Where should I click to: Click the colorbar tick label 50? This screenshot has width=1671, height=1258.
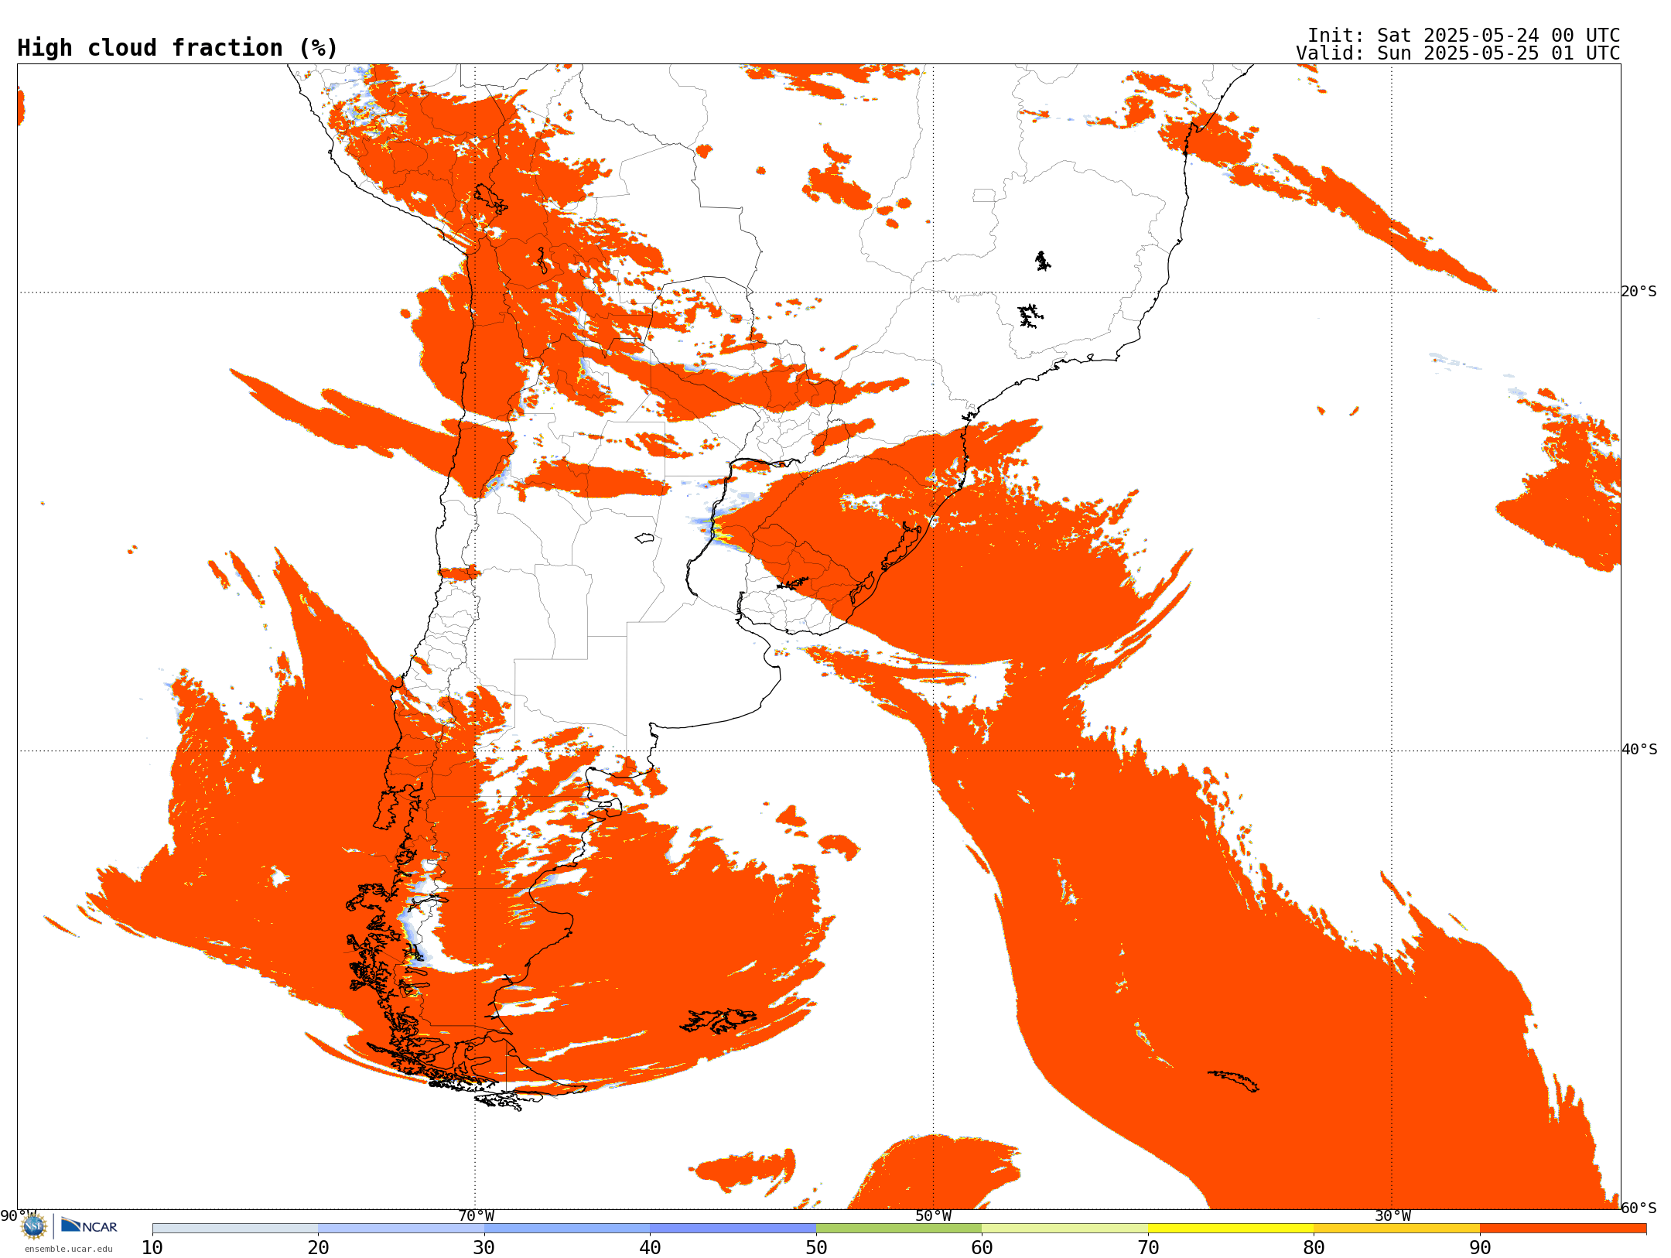(816, 1247)
